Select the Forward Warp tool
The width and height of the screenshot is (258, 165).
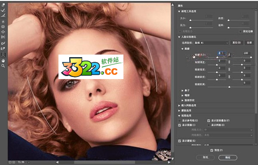pos(3,5)
